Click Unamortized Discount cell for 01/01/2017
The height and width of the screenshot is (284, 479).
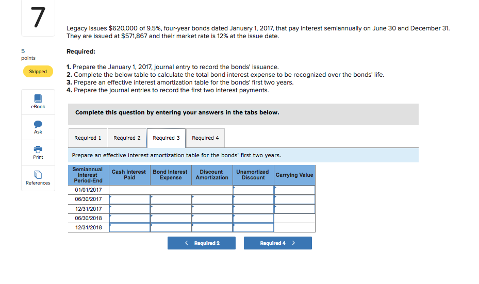tap(253, 190)
